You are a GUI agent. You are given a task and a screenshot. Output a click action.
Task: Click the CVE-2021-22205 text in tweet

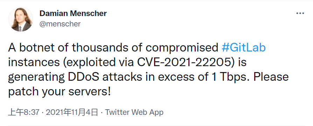click(x=184, y=62)
